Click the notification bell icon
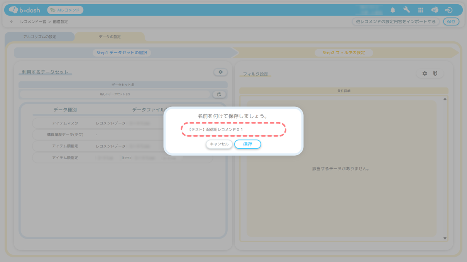 393,10
